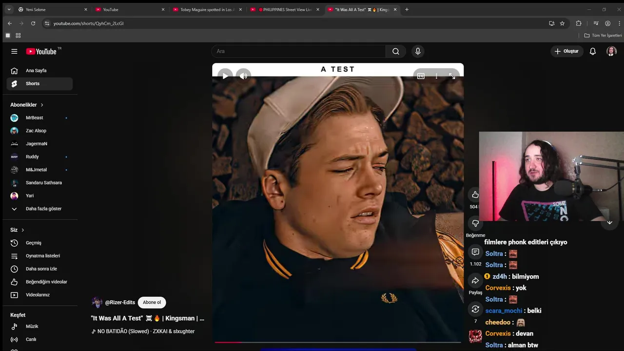This screenshot has width=624, height=351.
Task: Close the "It Was All A Test" tab
Action: click(395, 9)
